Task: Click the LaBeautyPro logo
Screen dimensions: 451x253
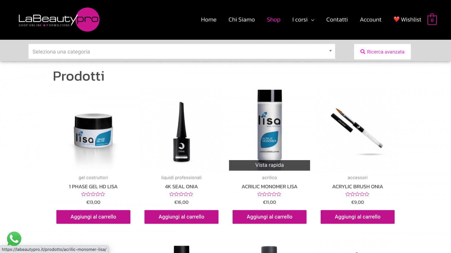Action: tap(59, 19)
